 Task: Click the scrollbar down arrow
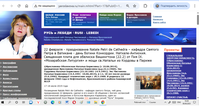coord(198,98)
